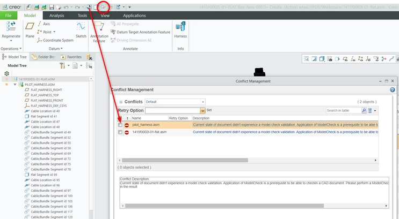The image size is (399, 219).
Task: Open quick access toolbar customize arrow
Action: click(129, 7)
